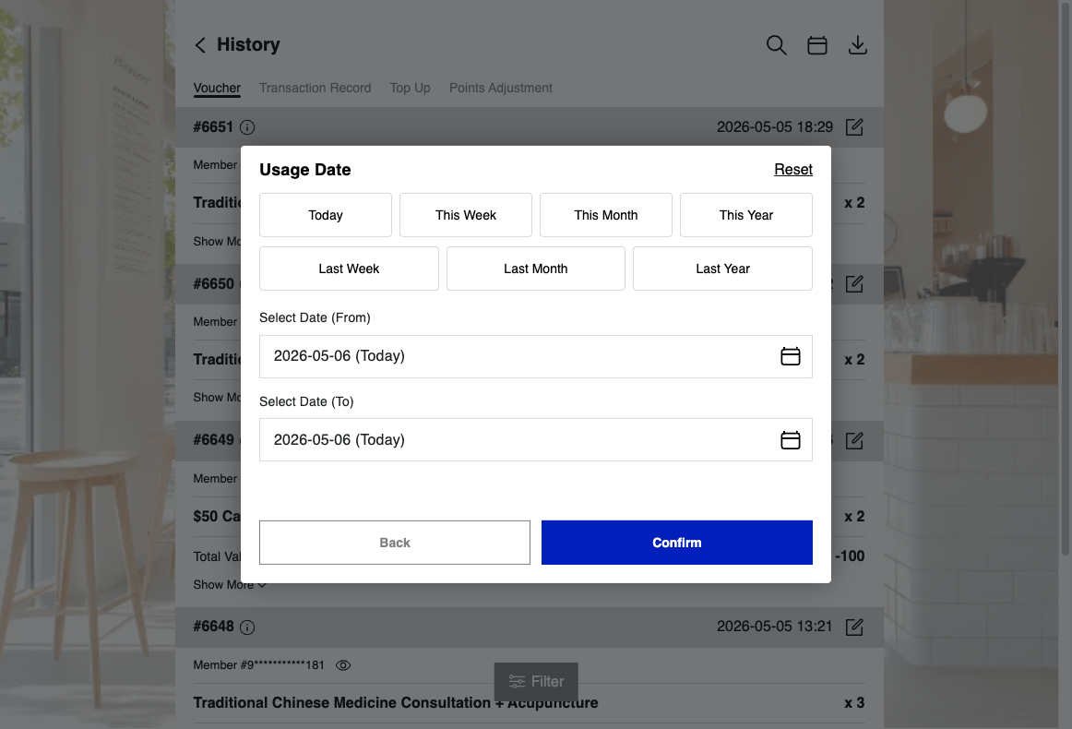Click the page vertical scrollbar

pyautogui.click(x=1066, y=277)
